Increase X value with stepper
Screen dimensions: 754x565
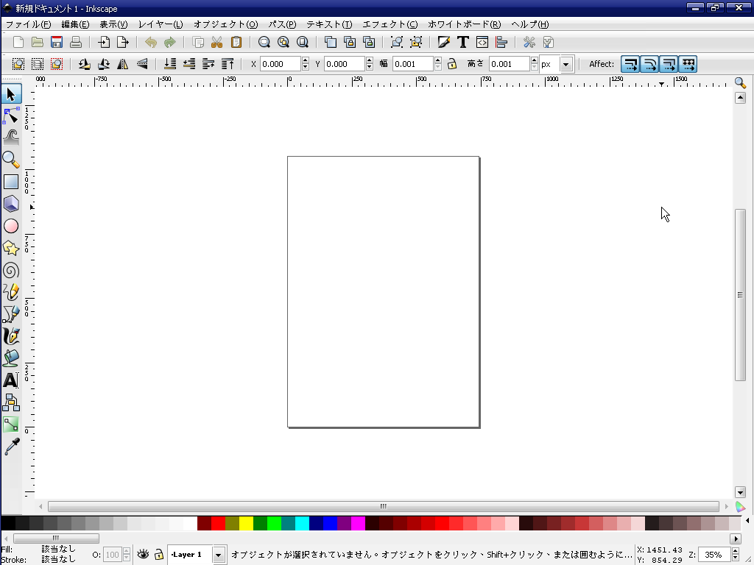click(306, 60)
